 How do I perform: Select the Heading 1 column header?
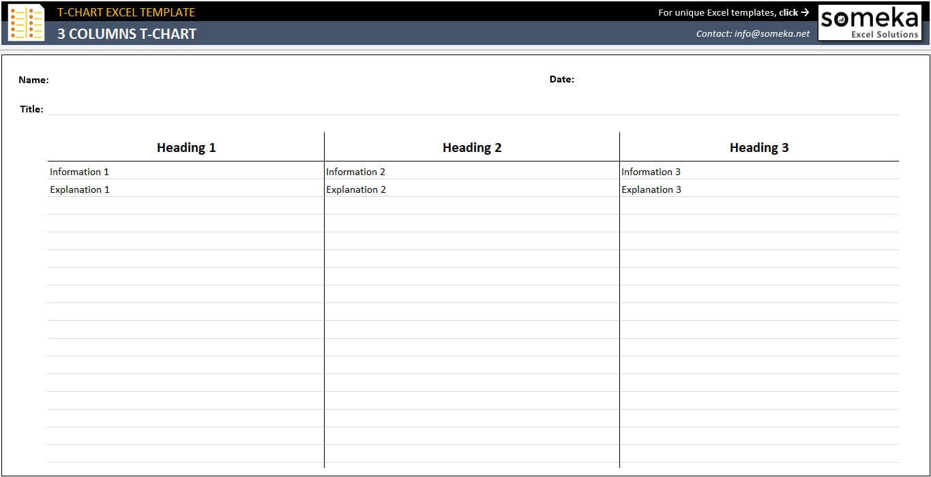(x=186, y=147)
